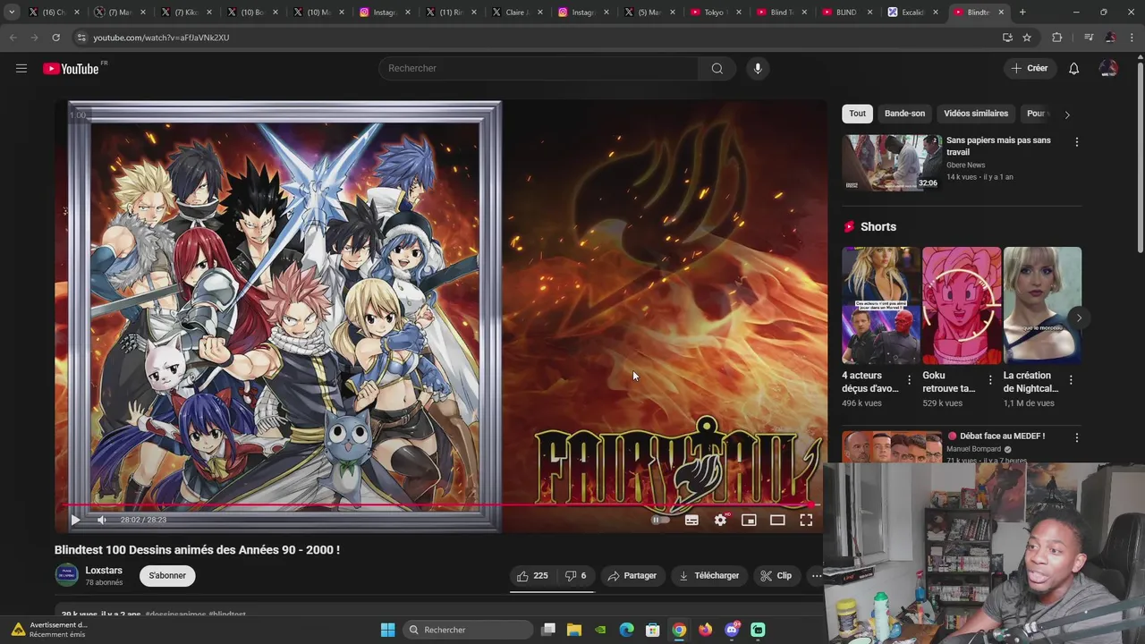Click the install app icon in address bar

(1007, 38)
